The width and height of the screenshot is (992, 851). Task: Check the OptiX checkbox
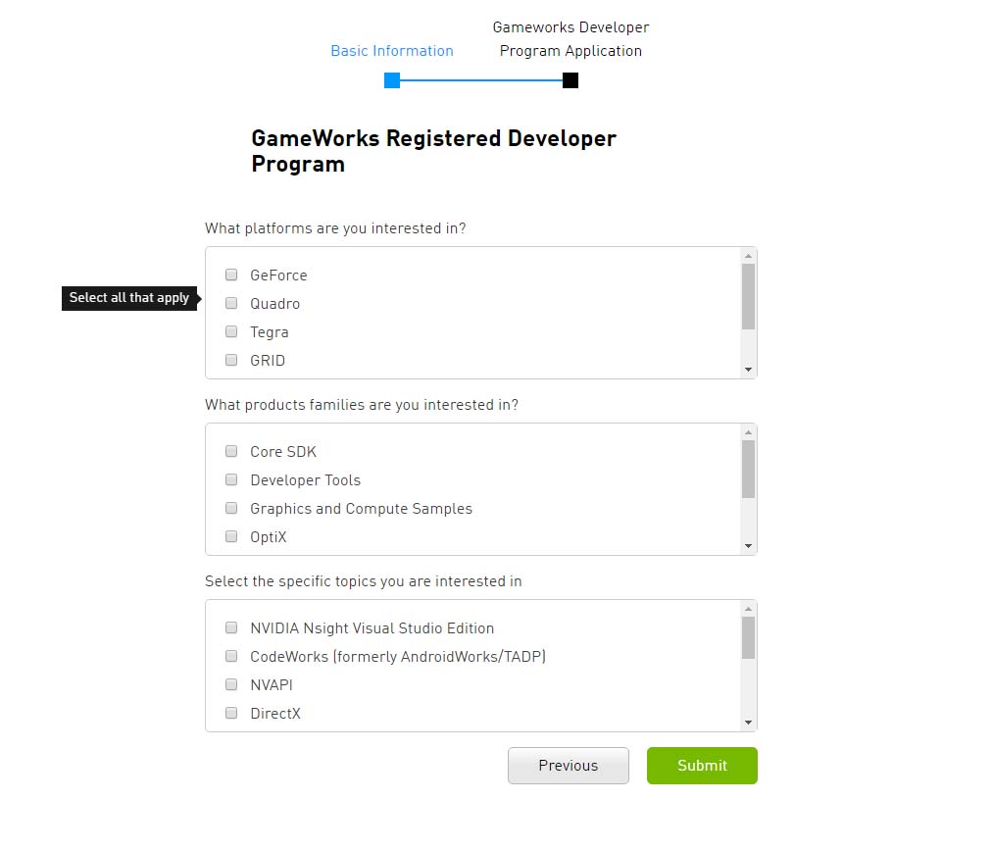pos(231,536)
